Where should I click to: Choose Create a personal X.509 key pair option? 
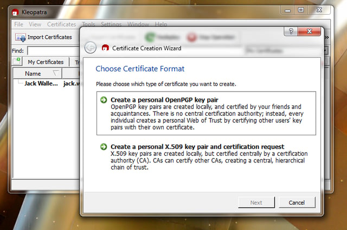[206, 157]
